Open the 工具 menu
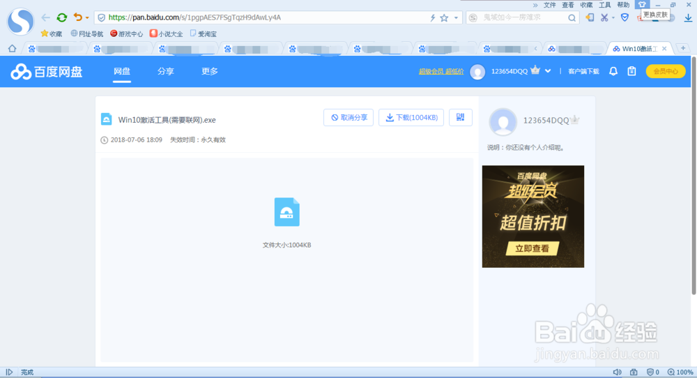Image resolution: width=697 pixels, height=378 pixels. click(604, 5)
